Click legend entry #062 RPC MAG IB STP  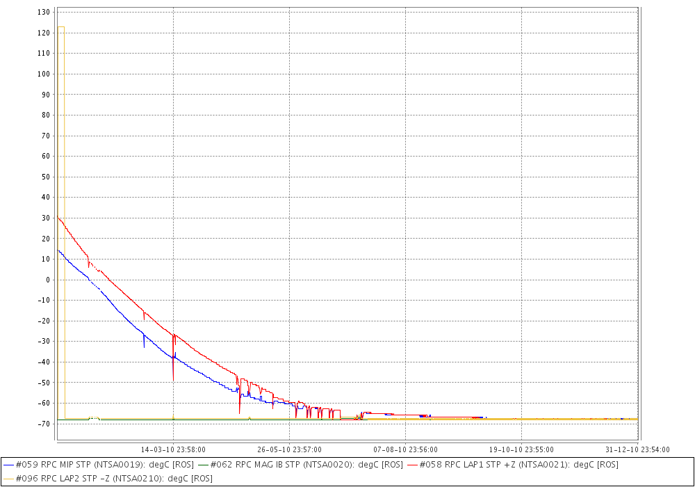point(300,464)
